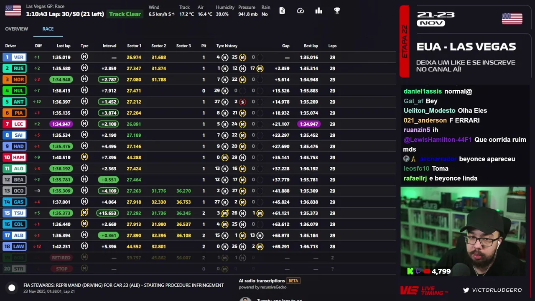Viewport: 535px width, 301px height.
Task: Click the Sector 1 column header
Action: 134,46
